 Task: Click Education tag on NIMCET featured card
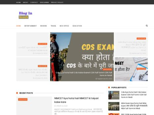[x=43, y=44]
